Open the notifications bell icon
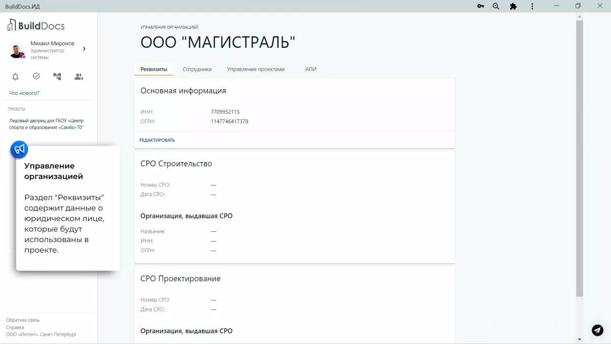This screenshot has height=344, width=611. point(15,76)
